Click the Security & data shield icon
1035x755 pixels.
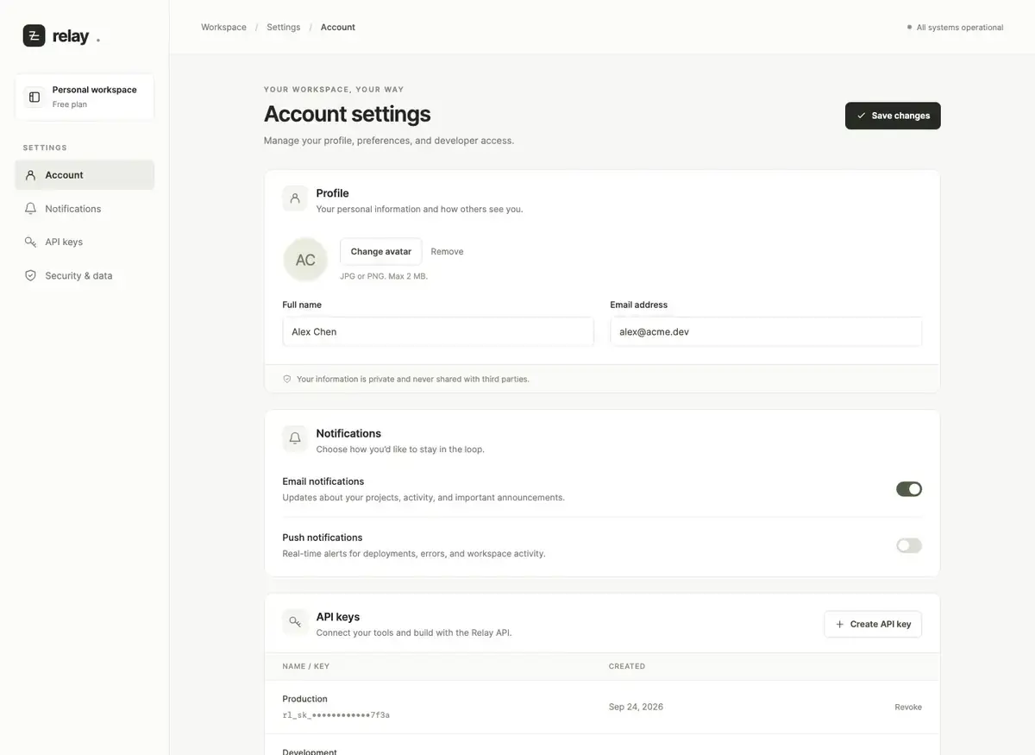click(x=30, y=275)
